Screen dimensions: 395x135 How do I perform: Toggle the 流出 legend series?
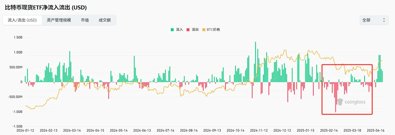coord(192,30)
